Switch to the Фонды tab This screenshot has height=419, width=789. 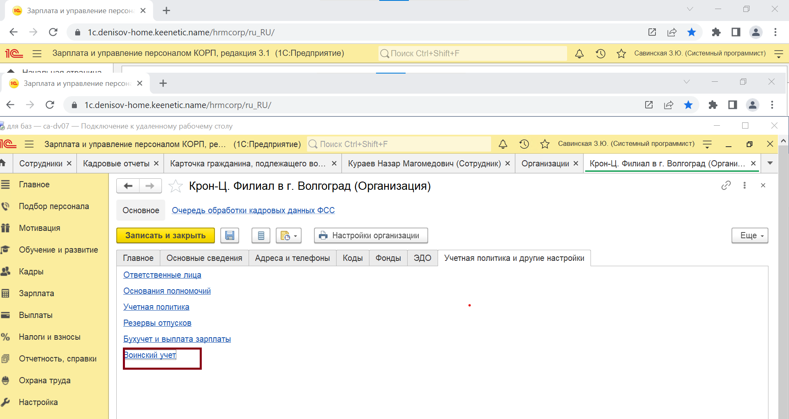tap(388, 258)
